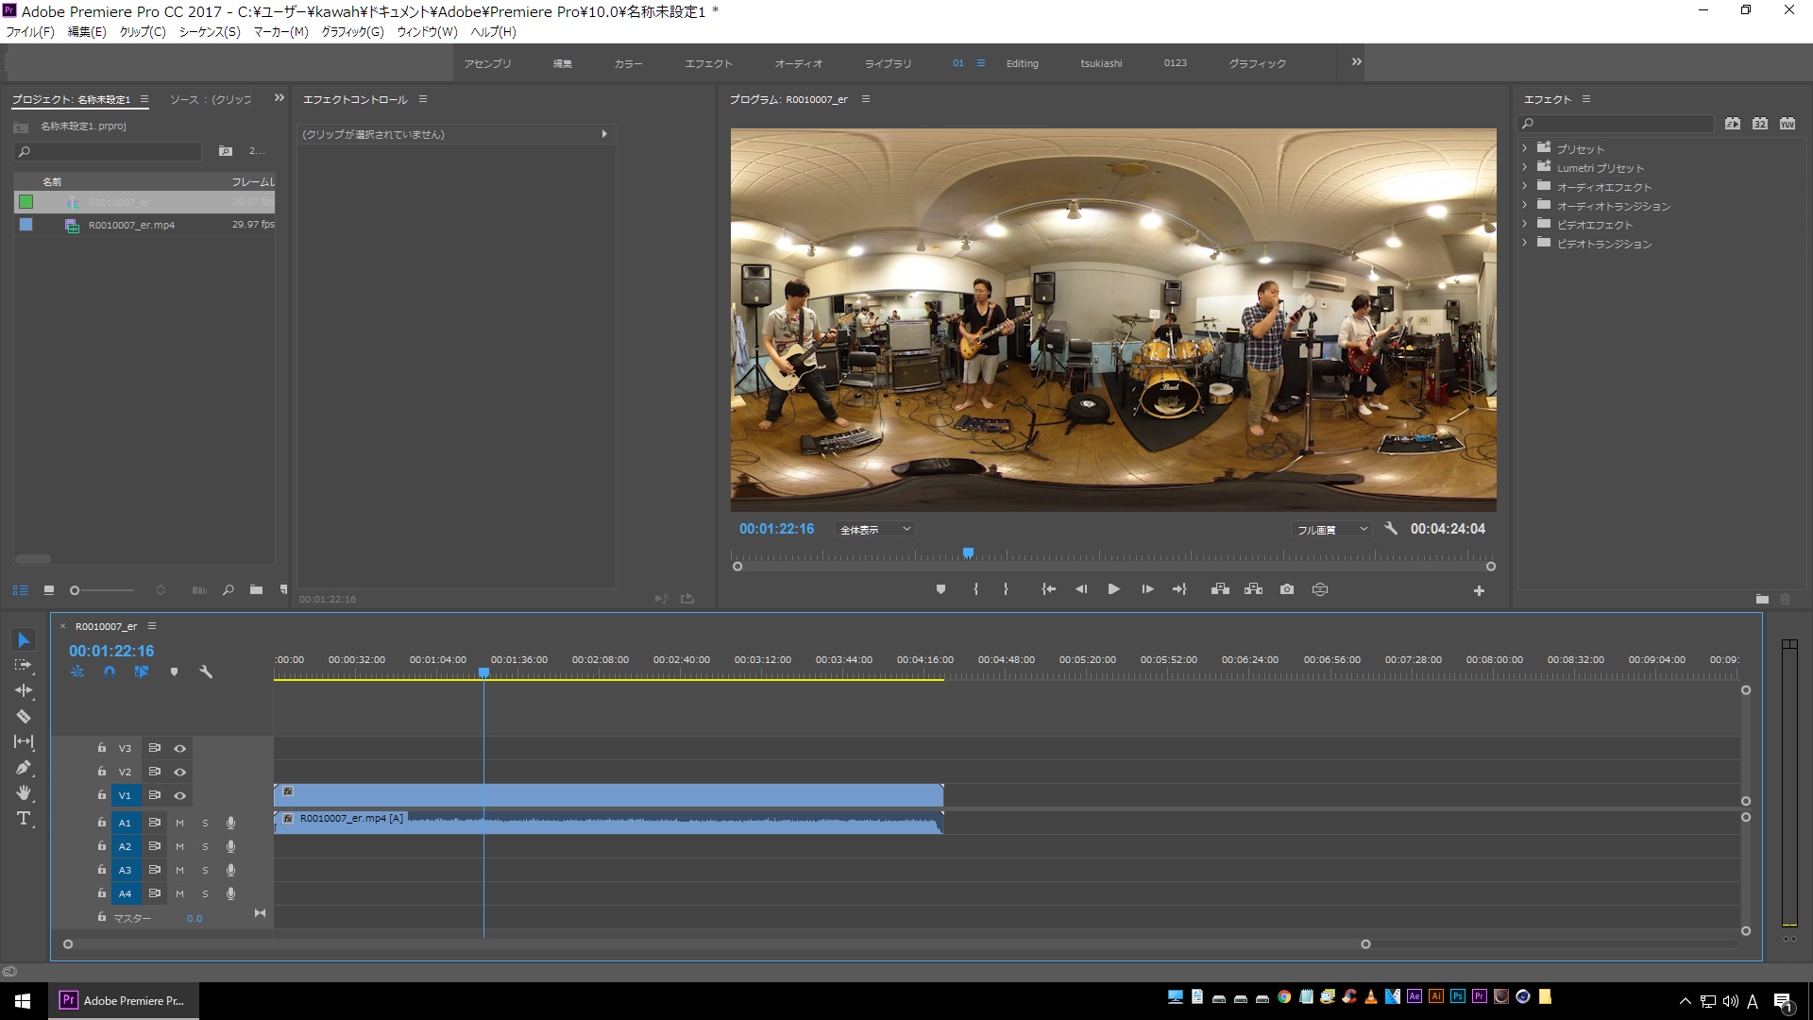Select the Pen tool
This screenshot has width=1813, height=1020.
(24, 768)
